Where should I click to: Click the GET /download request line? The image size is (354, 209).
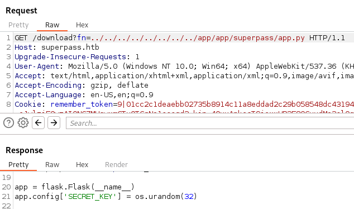click(x=180, y=38)
